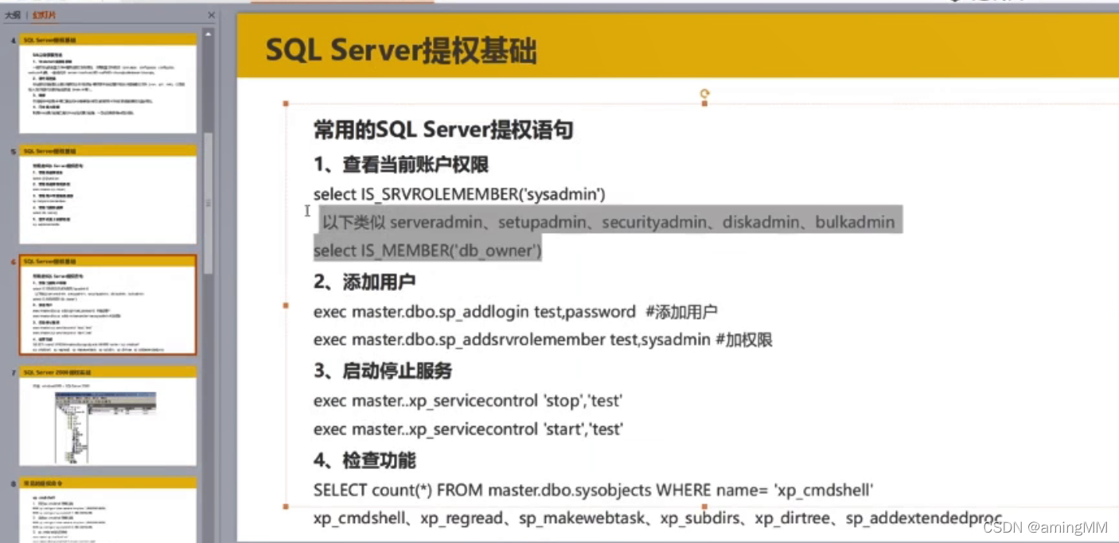Close the slide thumbnail pane
1119x543 pixels.
211,15
